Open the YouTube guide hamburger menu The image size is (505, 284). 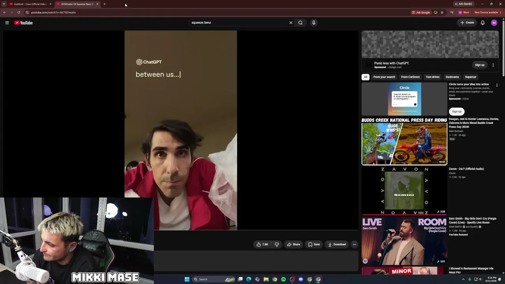click(7, 23)
